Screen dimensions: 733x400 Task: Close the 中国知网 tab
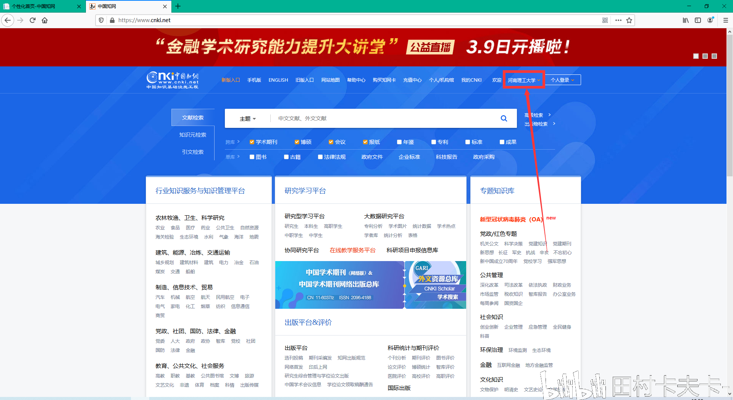(165, 6)
